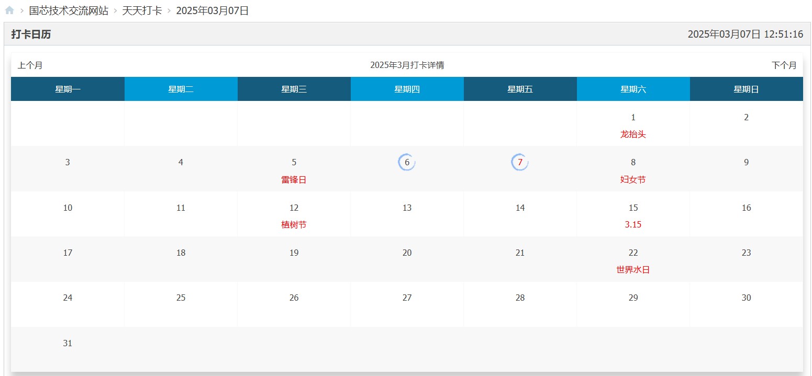Select calendar date 25
Viewport: 812px width, 376px height.
pos(181,298)
